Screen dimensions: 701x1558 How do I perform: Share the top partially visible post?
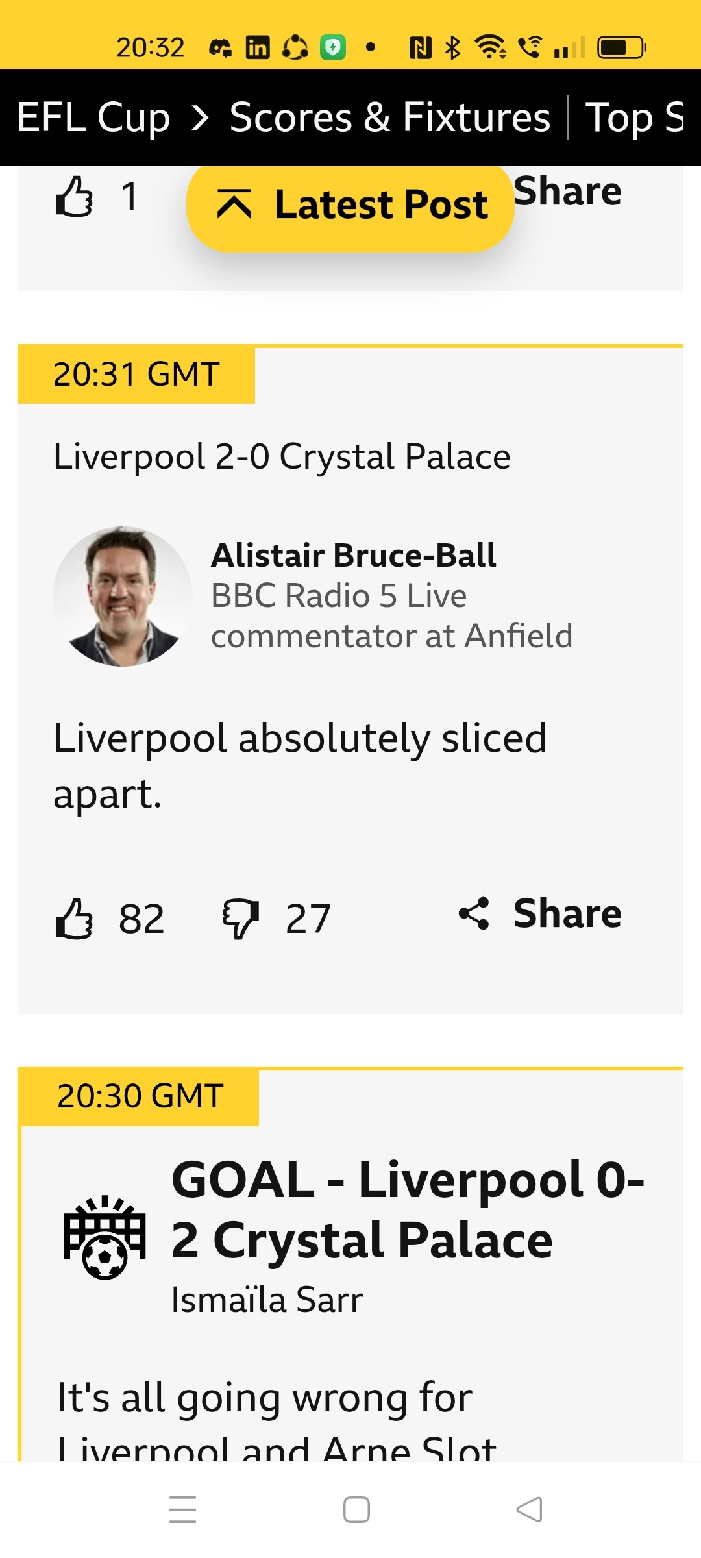point(567,192)
